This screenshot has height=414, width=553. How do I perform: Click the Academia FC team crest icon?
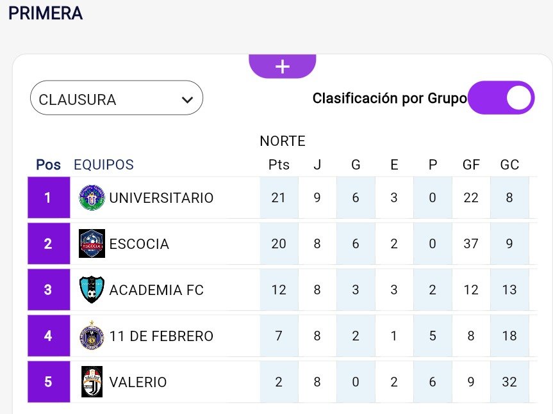(92, 290)
